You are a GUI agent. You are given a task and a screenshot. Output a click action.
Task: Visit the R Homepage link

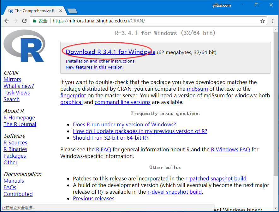tap(19, 118)
